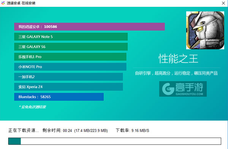Click the 自研引擎 超高跑分 slogan text

click(x=176, y=73)
